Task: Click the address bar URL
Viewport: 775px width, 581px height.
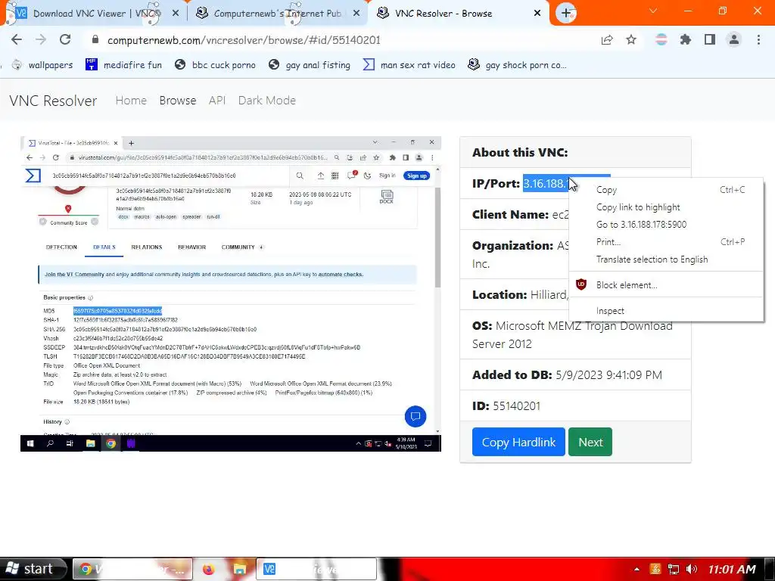Action: pos(244,40)
